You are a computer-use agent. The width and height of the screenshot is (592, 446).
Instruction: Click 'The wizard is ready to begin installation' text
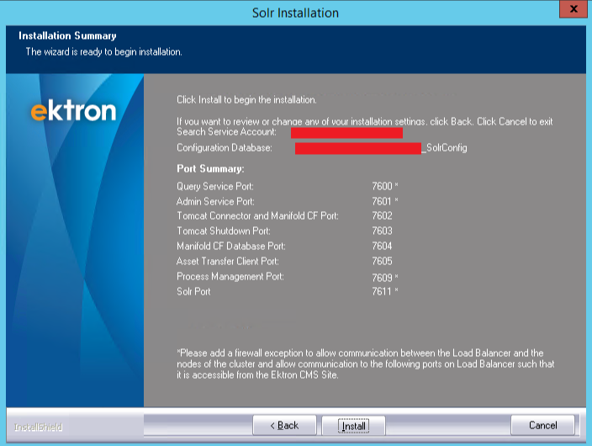[103, 52]
